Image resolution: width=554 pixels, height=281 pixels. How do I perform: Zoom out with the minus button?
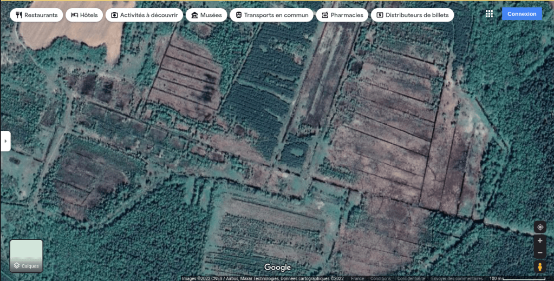tap(539, 253)
